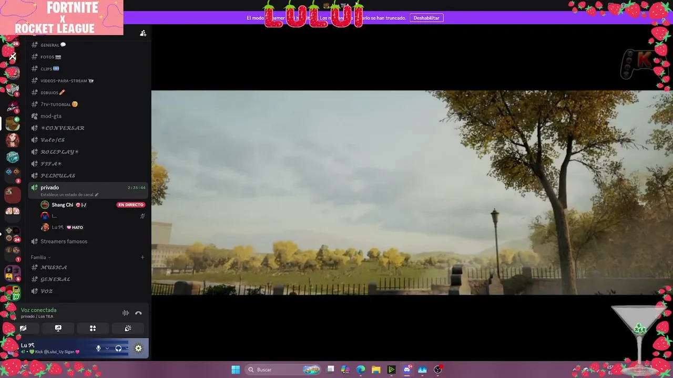
Task: Click the share your screen button
Action: 58,328
